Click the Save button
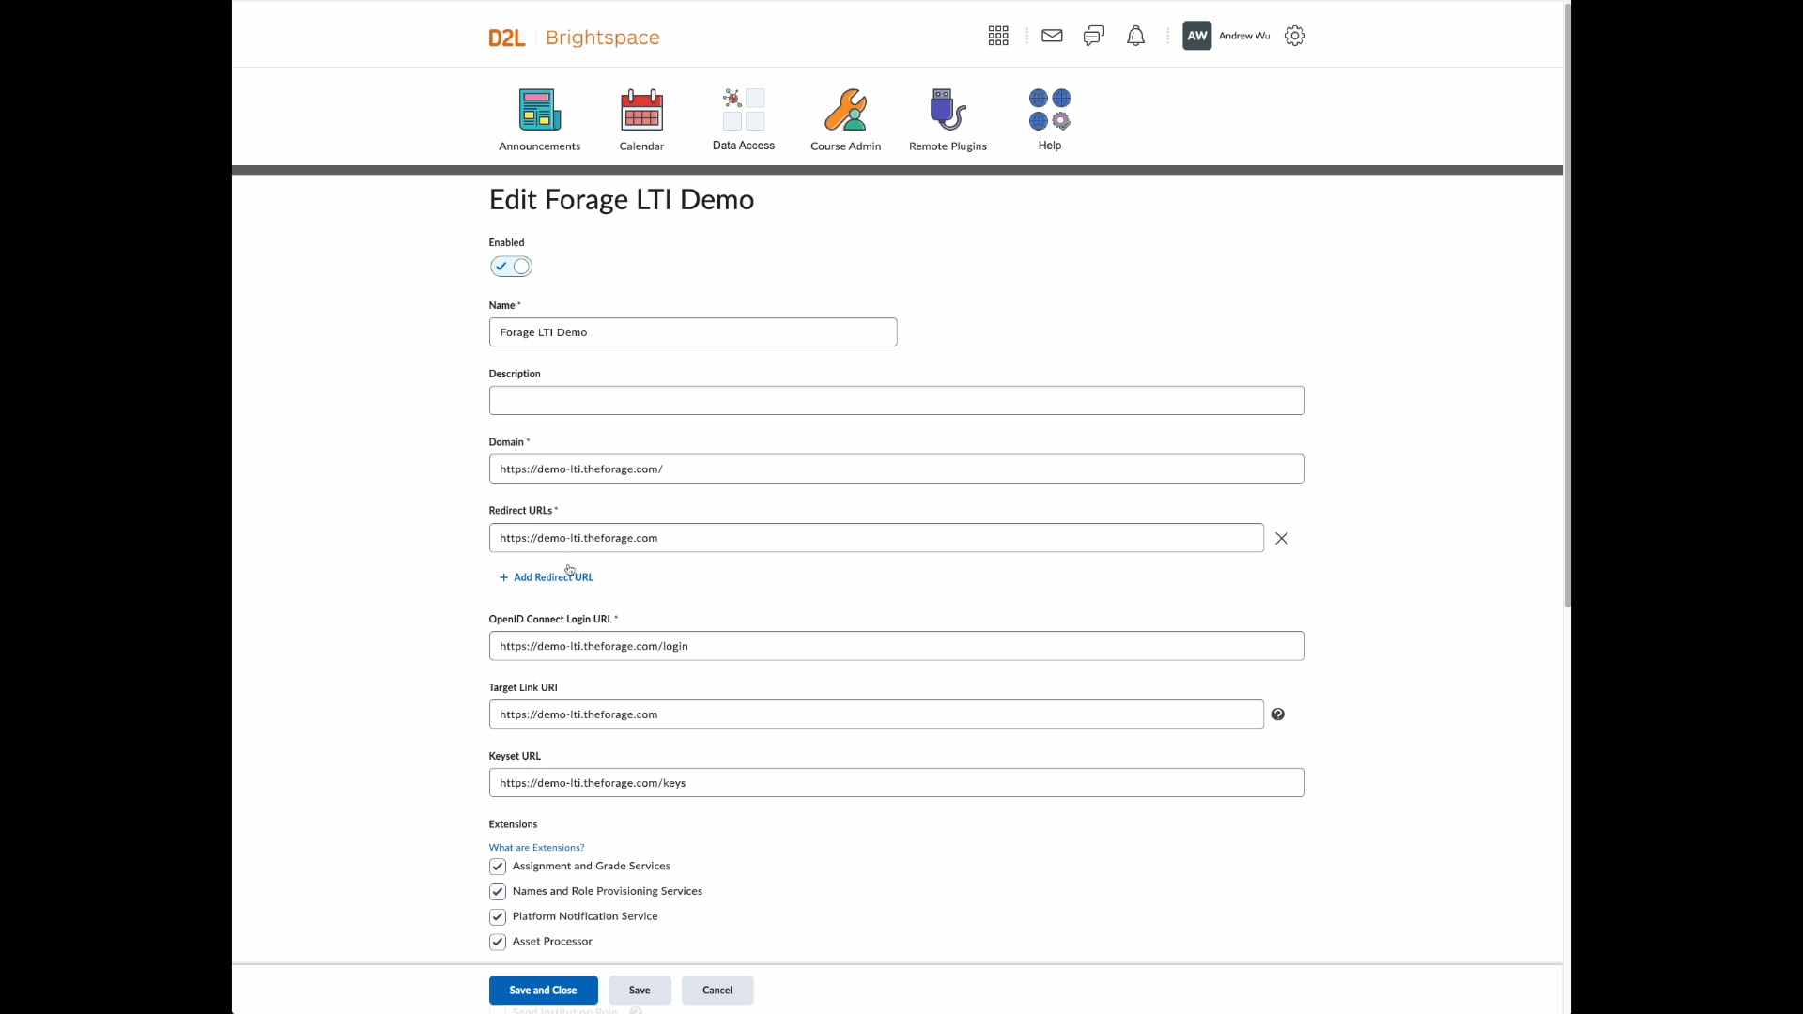The image size is (1803, 1014). (x=640, y=991)
